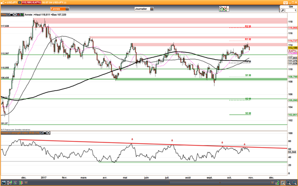Open the RSI indicator settings wrench icon
This screenshot has width=298, height=186.
(42, 133)
